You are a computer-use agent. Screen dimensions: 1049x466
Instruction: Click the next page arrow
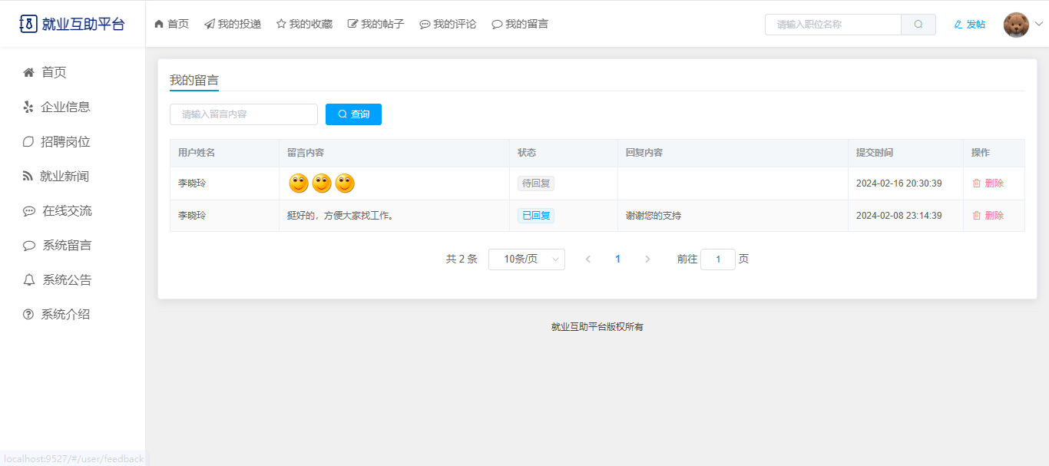[x=647, y=259]
